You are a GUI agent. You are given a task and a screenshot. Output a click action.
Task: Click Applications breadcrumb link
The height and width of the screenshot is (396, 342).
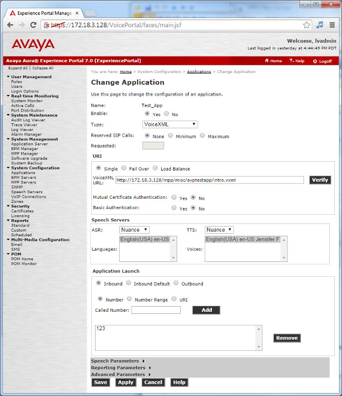coord(199,72)
